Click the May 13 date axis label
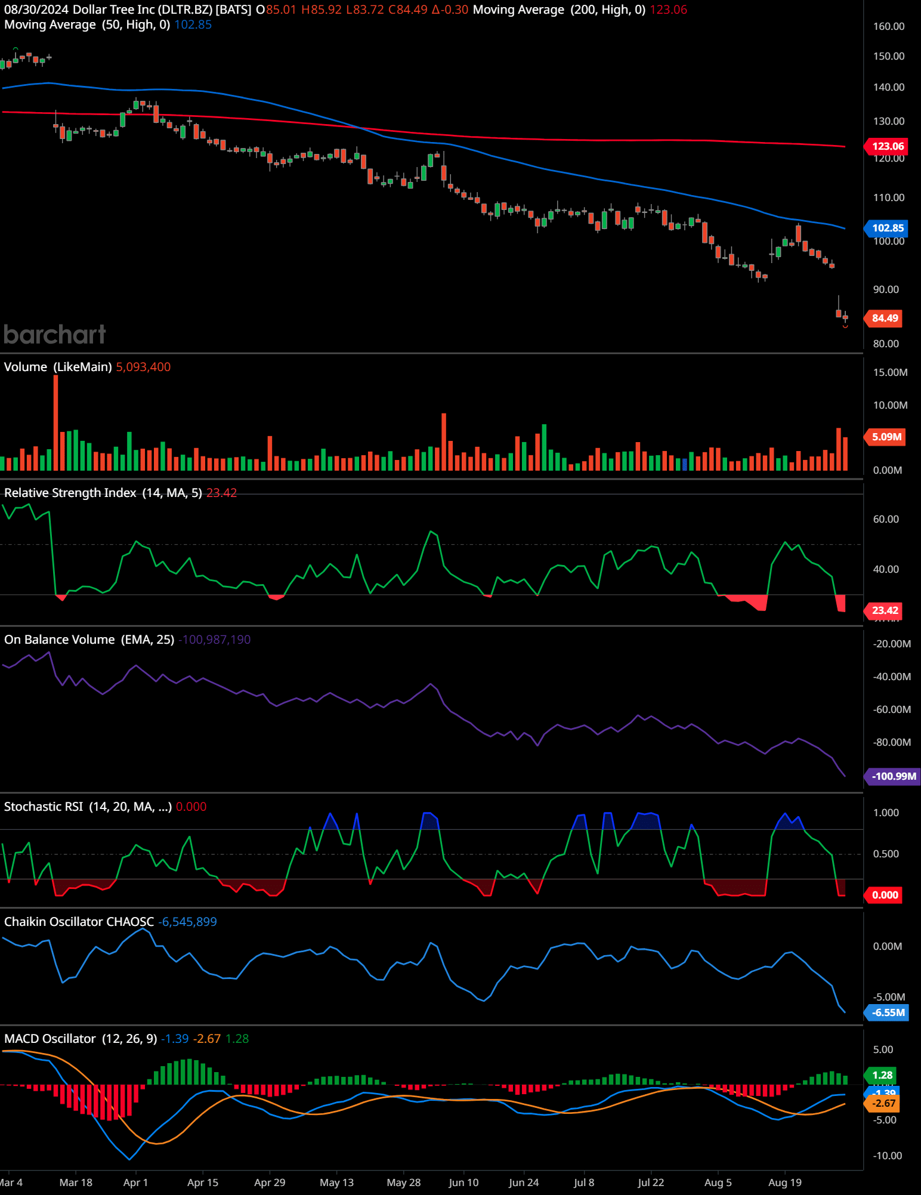 pos(337,1182)
